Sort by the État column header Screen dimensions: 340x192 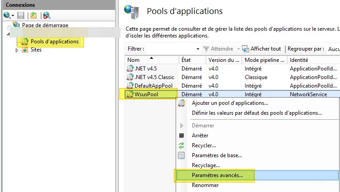pyautogui.click(x=192, y=60)
